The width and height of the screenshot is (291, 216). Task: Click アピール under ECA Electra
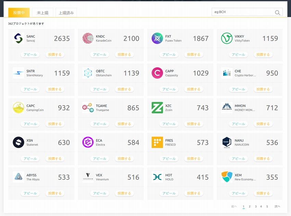(x=100, y=158)
